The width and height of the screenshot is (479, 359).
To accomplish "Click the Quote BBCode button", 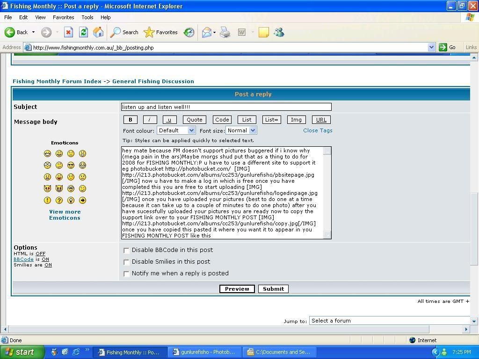I will tap(195, 120).
